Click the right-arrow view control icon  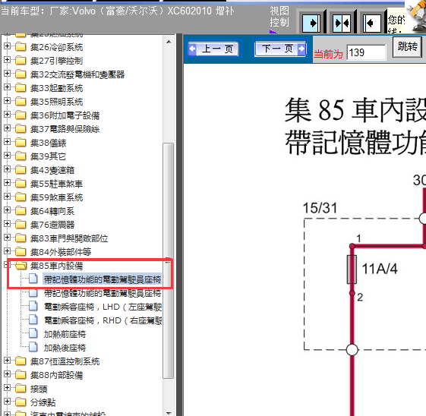coord(311,23)
